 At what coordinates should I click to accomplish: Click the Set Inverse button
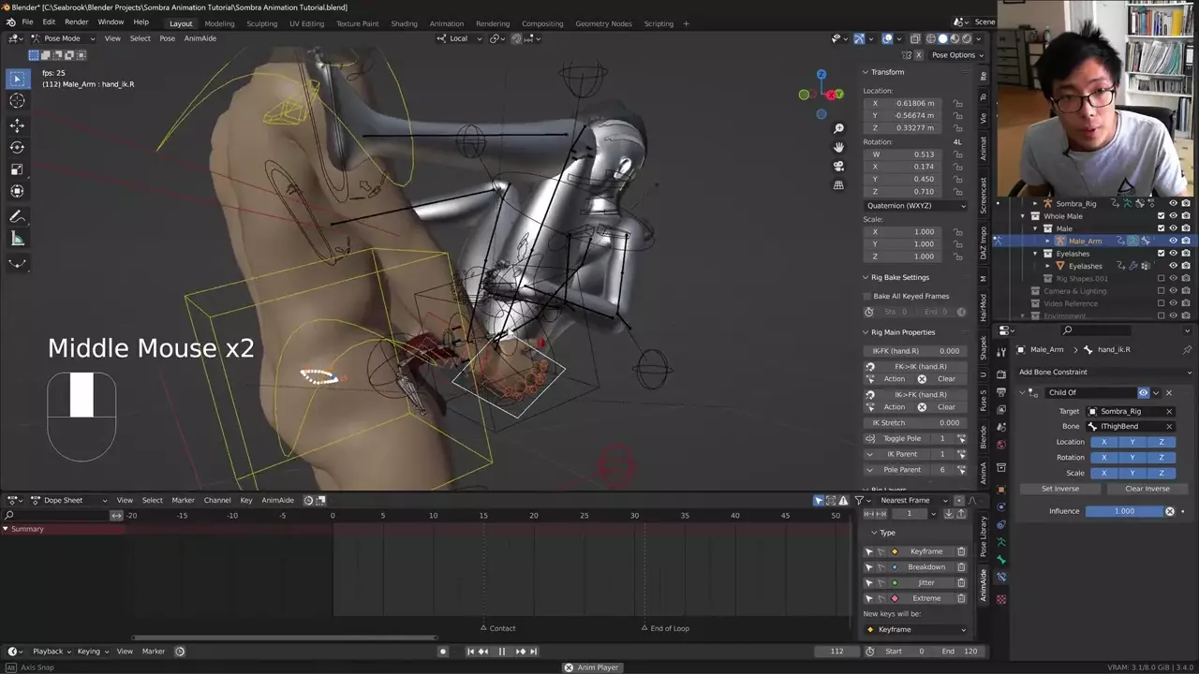[x=1060, y=489]
